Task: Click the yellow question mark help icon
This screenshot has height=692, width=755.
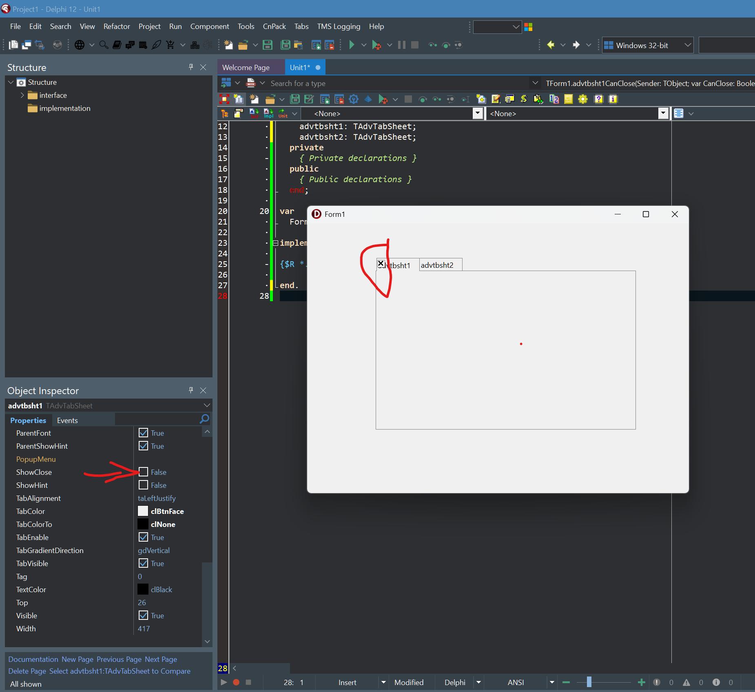Action: [x=598, y=99]
